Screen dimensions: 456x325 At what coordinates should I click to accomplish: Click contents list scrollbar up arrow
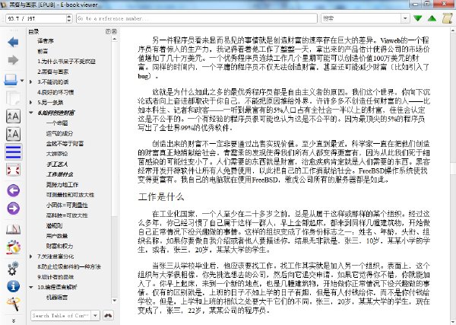pyautogui.click(x=114, y=39)
